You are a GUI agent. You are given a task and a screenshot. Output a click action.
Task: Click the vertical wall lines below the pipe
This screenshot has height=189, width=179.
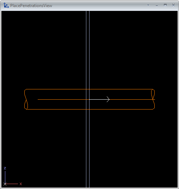(x=88, y=148)
